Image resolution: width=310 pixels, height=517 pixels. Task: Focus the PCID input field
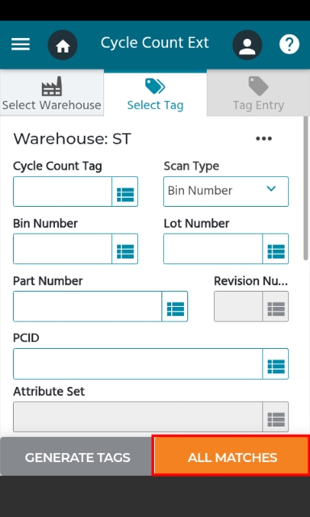click(138, 364)
